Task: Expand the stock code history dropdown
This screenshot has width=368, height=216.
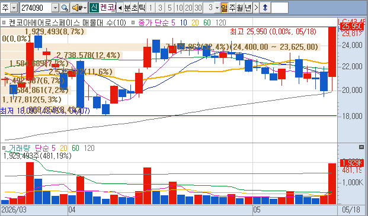Action: (x=55, y=8)
